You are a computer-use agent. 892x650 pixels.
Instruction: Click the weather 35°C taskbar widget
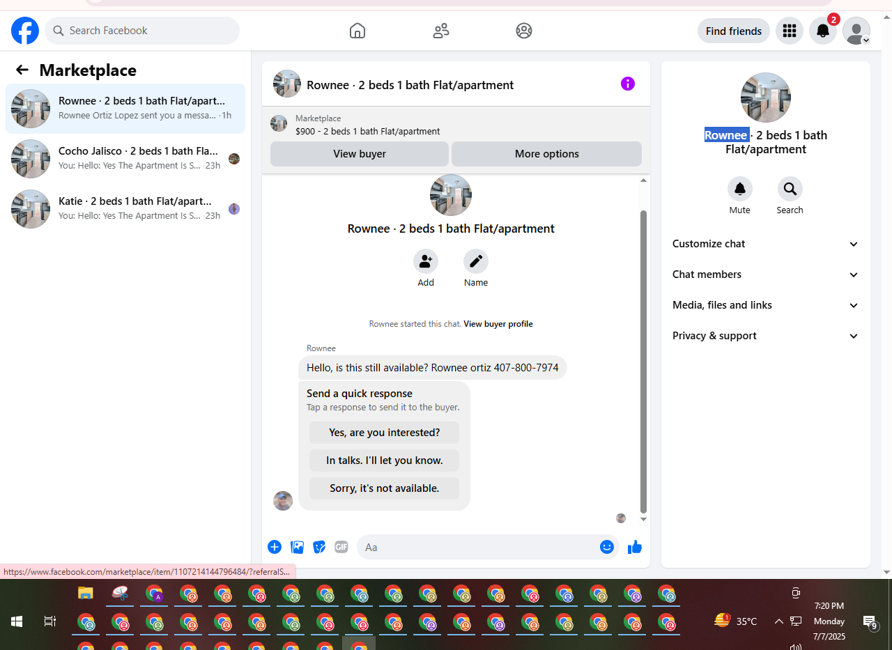click(x=736, y=621)
